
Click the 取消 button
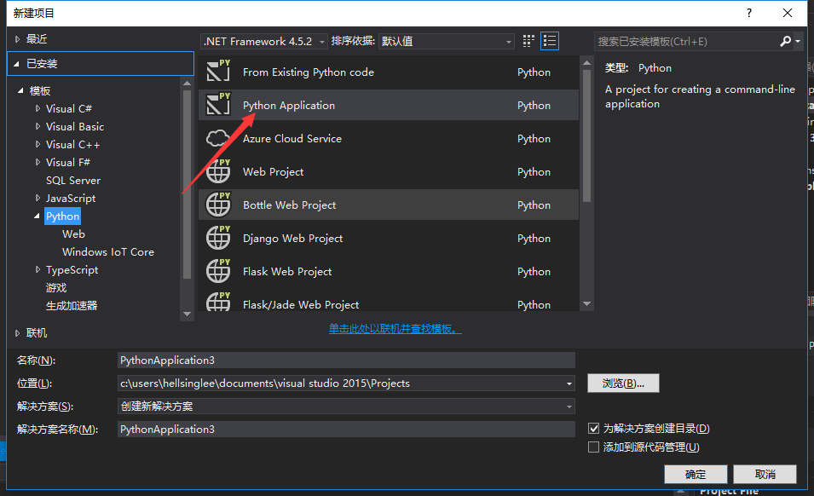(765, 474)
